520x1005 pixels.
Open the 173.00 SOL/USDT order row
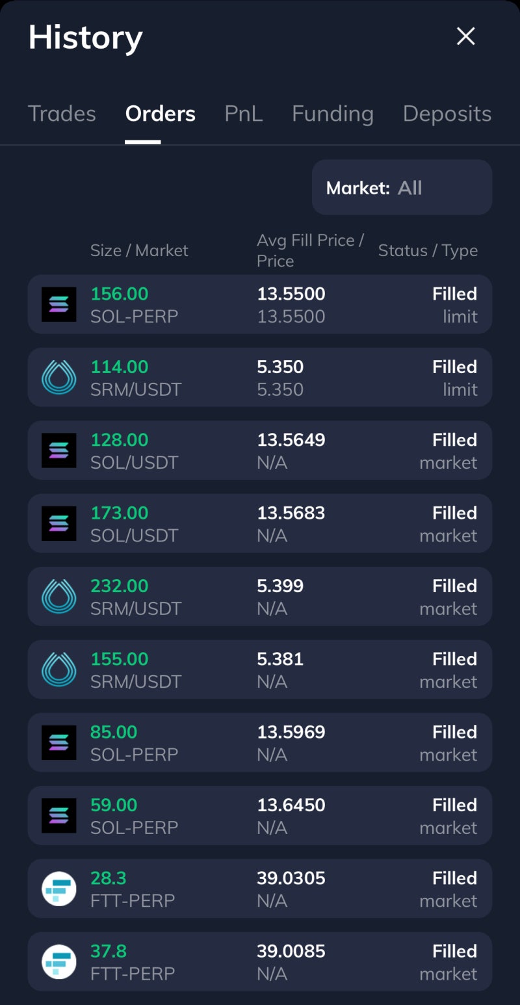(x=260, y=524)
